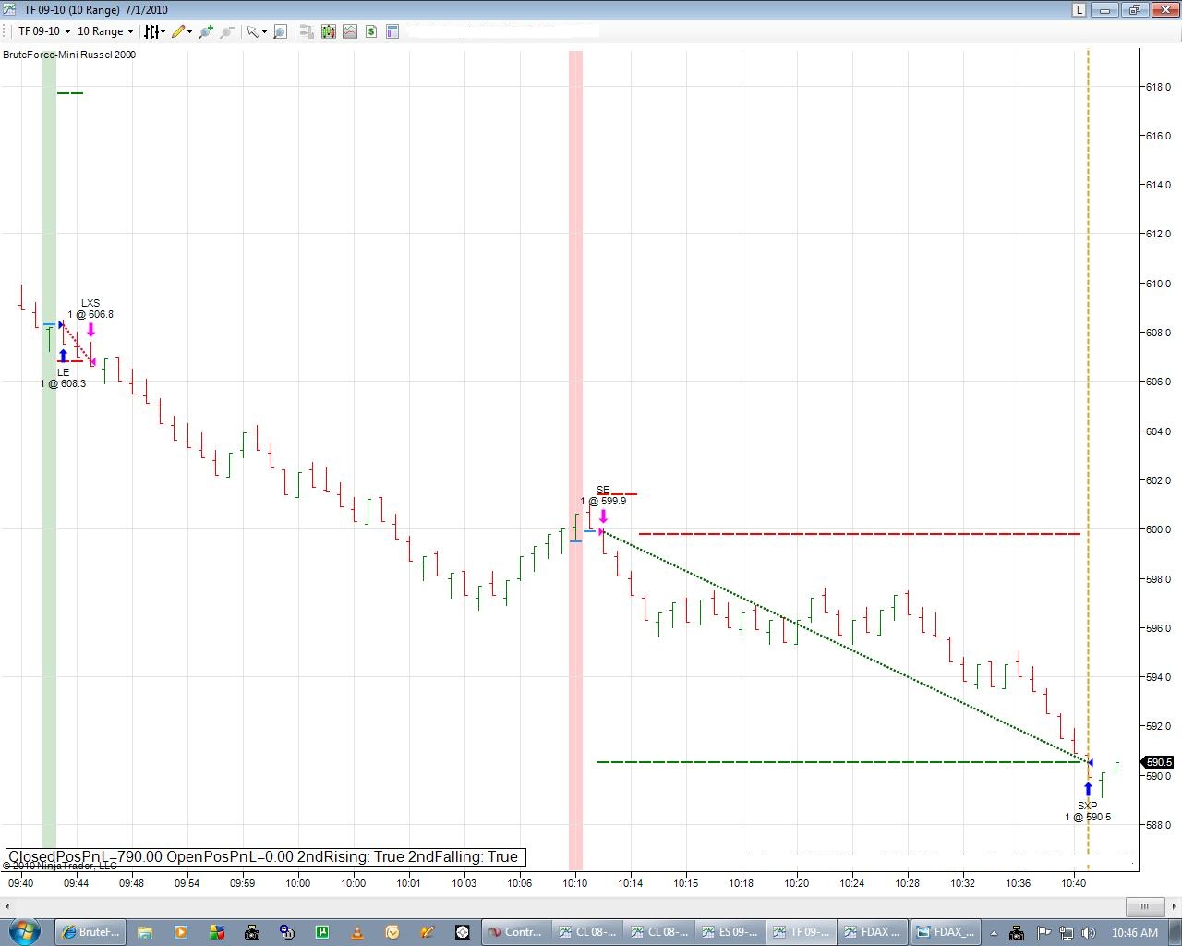Select the pointer cursor tool

[x=252, y=31]
